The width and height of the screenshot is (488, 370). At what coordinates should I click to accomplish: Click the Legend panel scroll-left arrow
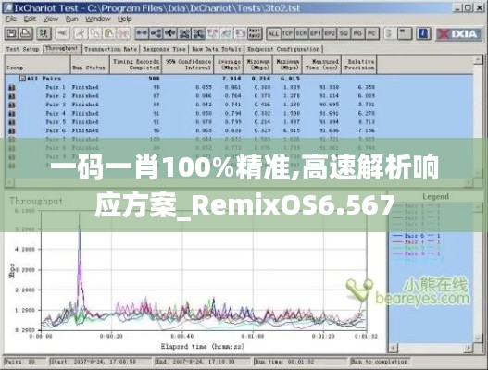(394, 348)
